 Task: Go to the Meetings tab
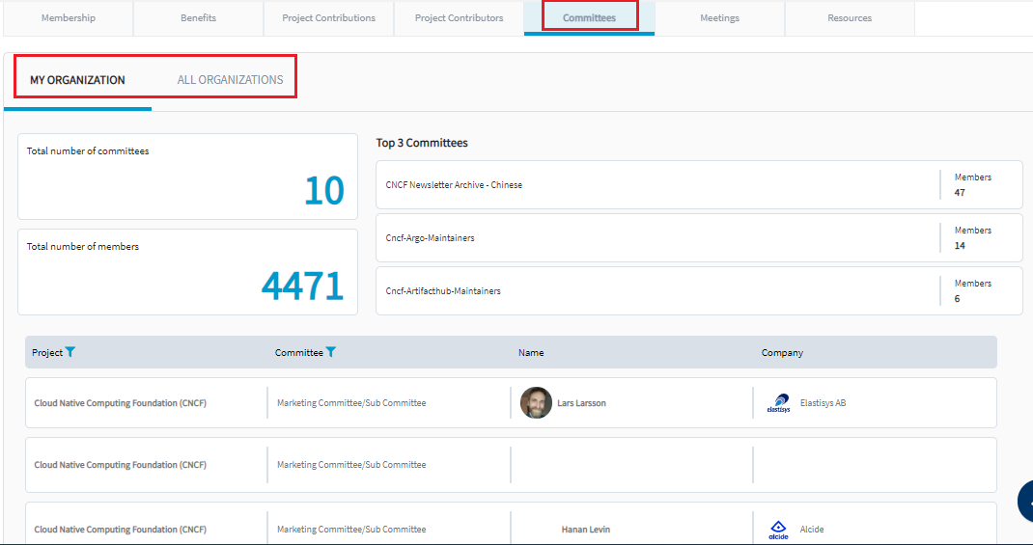click(719, 17)
